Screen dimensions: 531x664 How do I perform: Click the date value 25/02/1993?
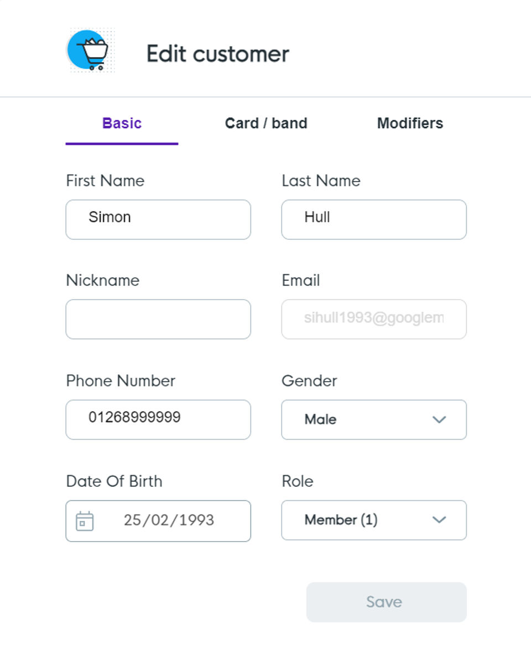[169, 521]
